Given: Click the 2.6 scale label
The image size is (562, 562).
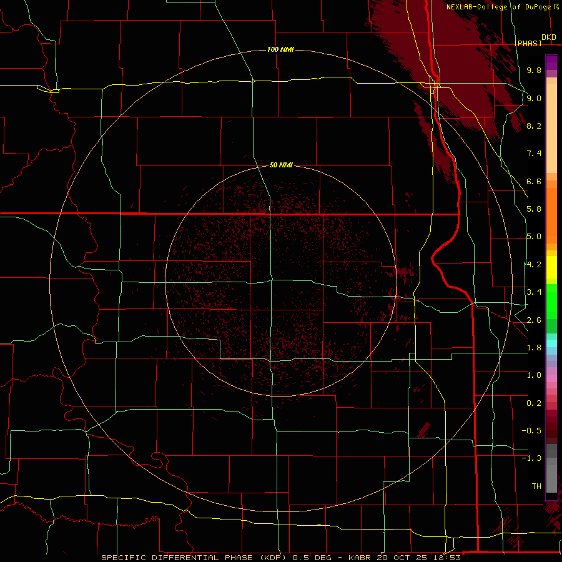Looking at the screenshot, I should coord(534,320).
